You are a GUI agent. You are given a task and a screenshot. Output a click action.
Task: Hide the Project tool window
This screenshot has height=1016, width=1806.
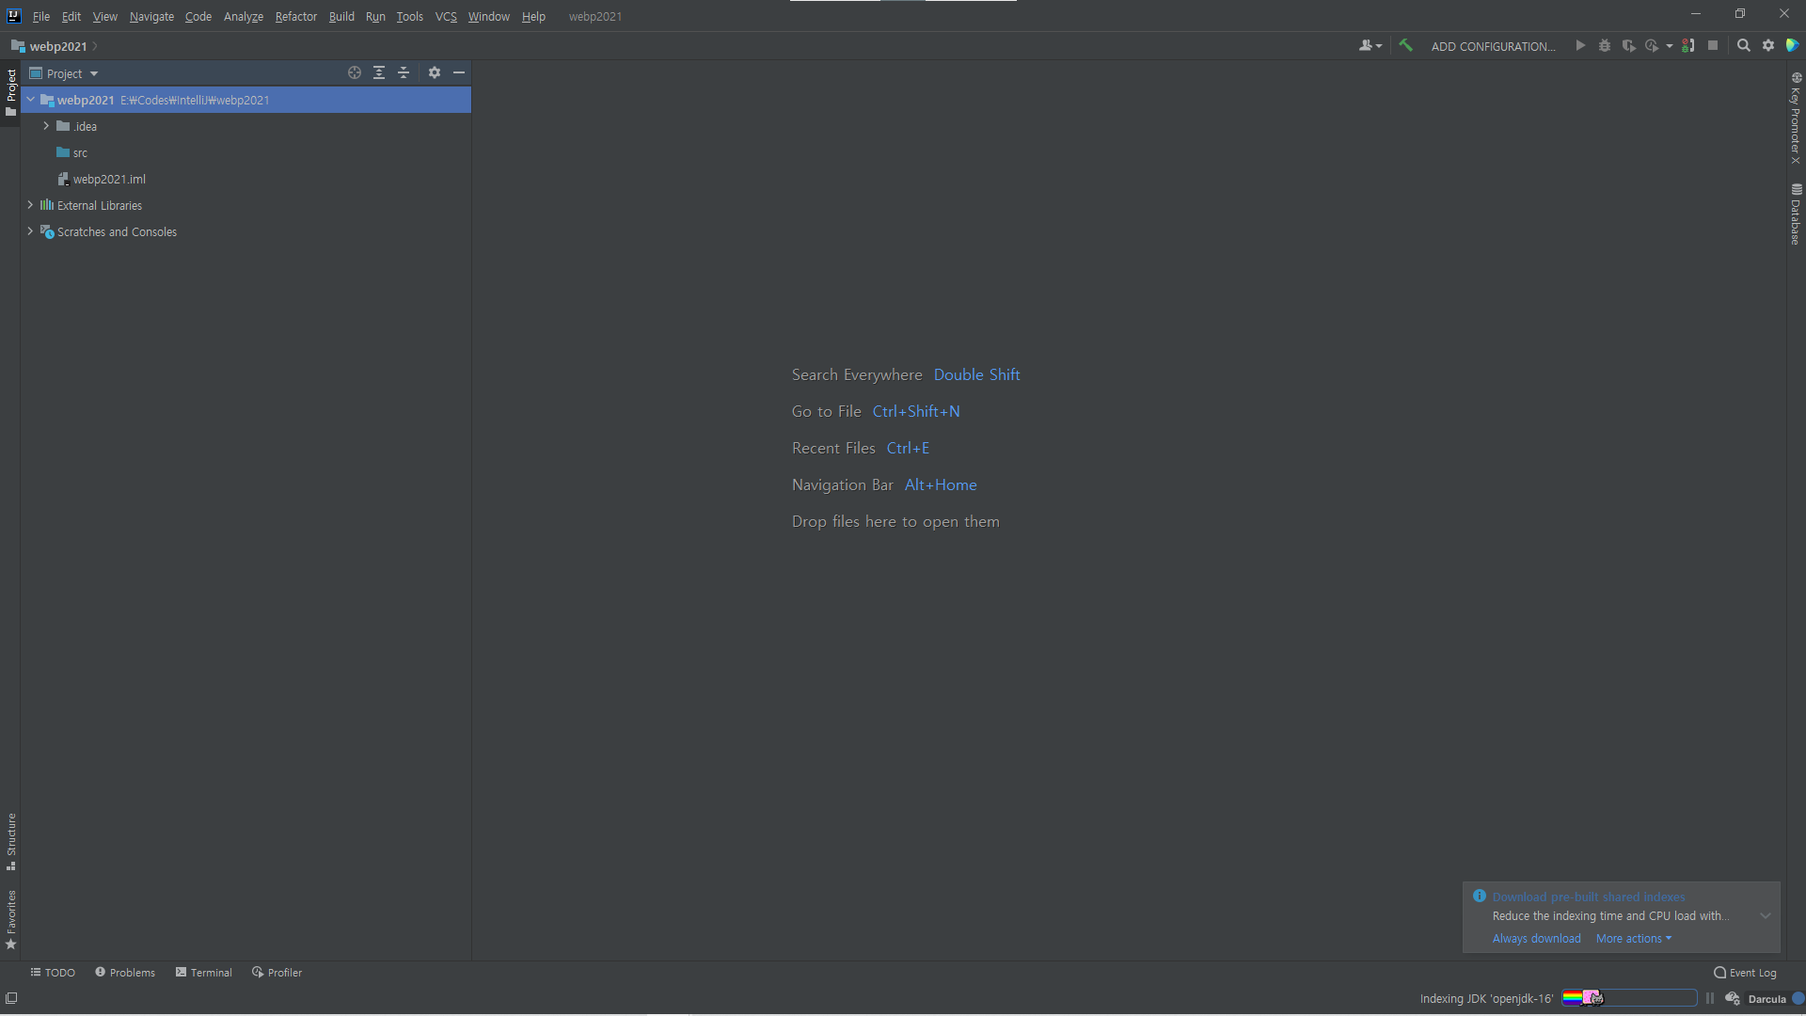click(x=459, y=72)
